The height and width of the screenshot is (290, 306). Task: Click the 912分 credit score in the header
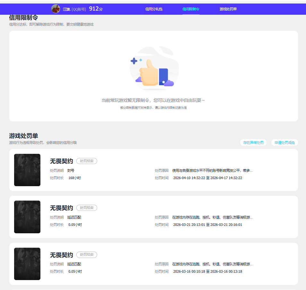tap(96, 9)
